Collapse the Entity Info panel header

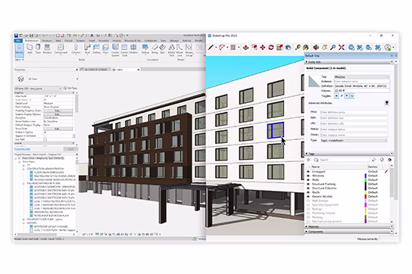click(348, 62)
